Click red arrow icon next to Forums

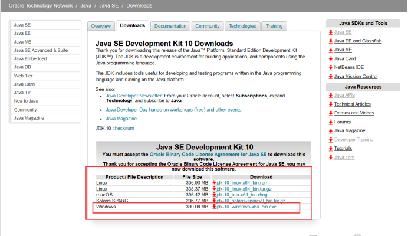click(x=330, y=122)
